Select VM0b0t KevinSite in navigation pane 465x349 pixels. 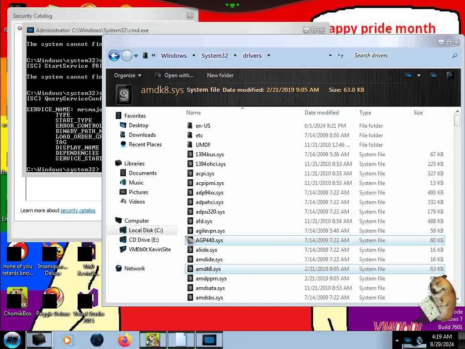click(150, 249)
